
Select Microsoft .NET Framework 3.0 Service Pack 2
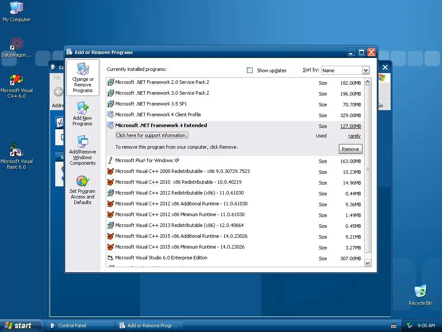[x=235, y=93]
